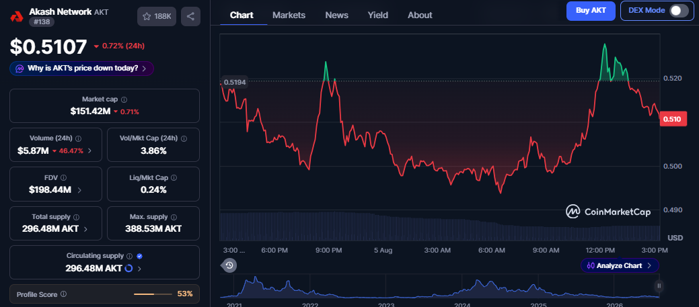Click the green peak of the price chart line
Image resolution: width=699 pixels, height=307 pixels.
point(605,44)
